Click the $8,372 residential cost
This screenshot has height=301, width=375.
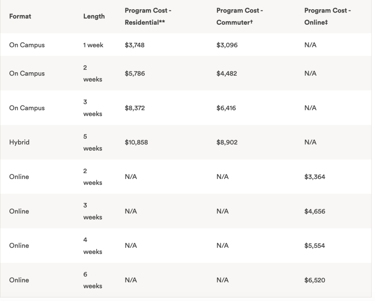[x=135, y=108]
